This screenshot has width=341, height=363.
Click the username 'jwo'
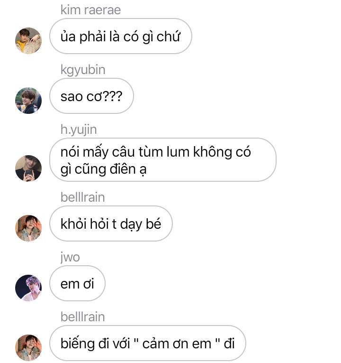pos(70,257)
